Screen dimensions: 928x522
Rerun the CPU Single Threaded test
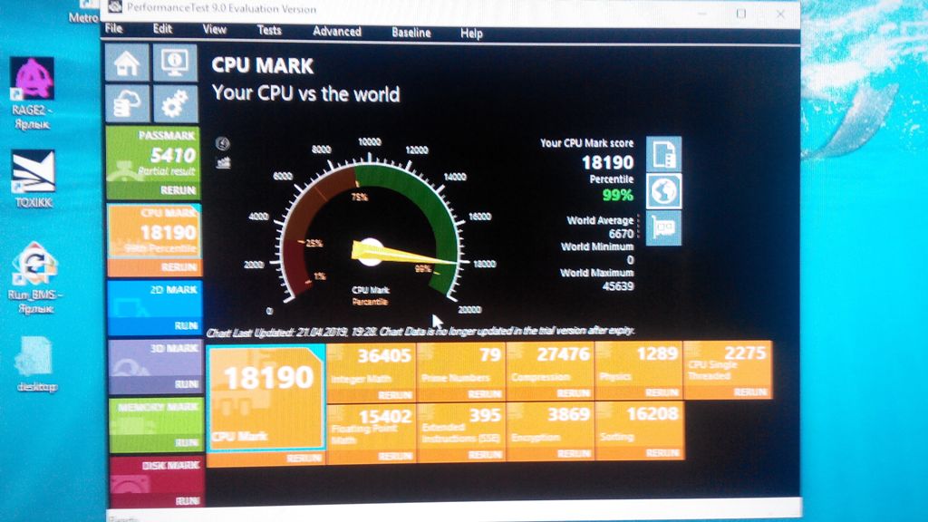point(749,391)
